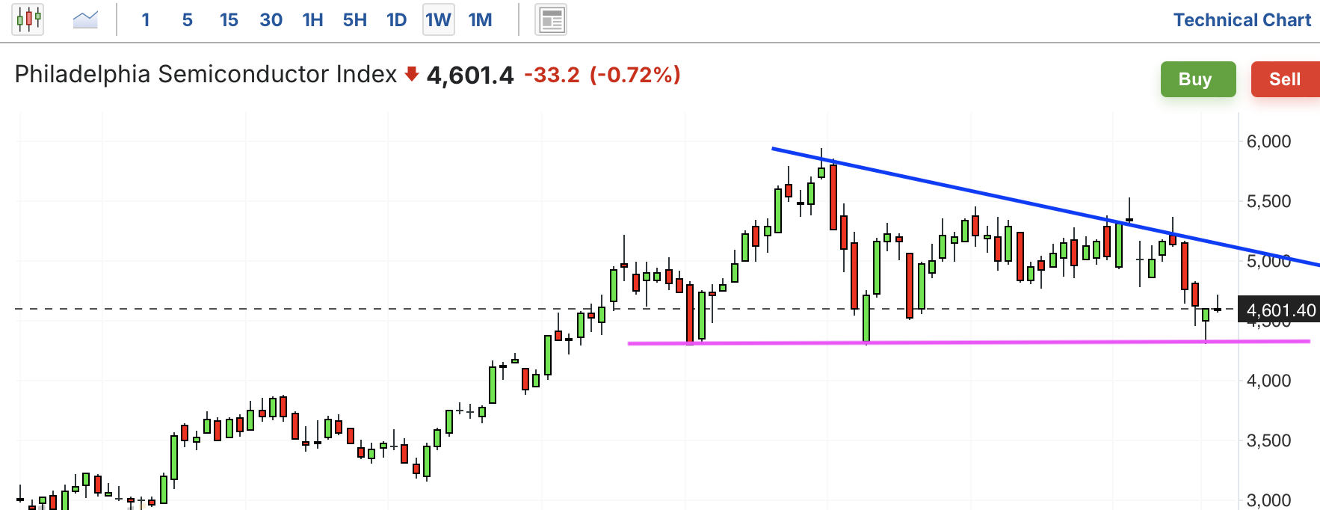1320x510 pixels.
Task: Select the 5H timeframe
Action: click(x=354, y=20)
